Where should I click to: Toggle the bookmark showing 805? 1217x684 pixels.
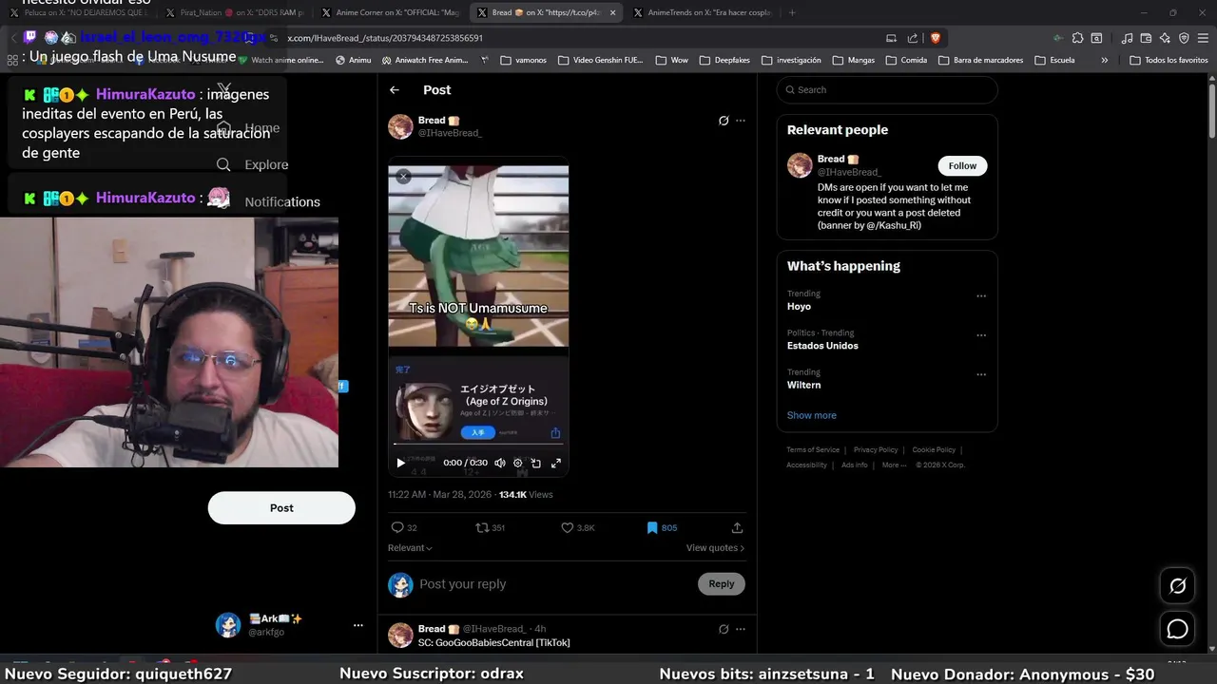pyautogui.click(x=662, y=528)
